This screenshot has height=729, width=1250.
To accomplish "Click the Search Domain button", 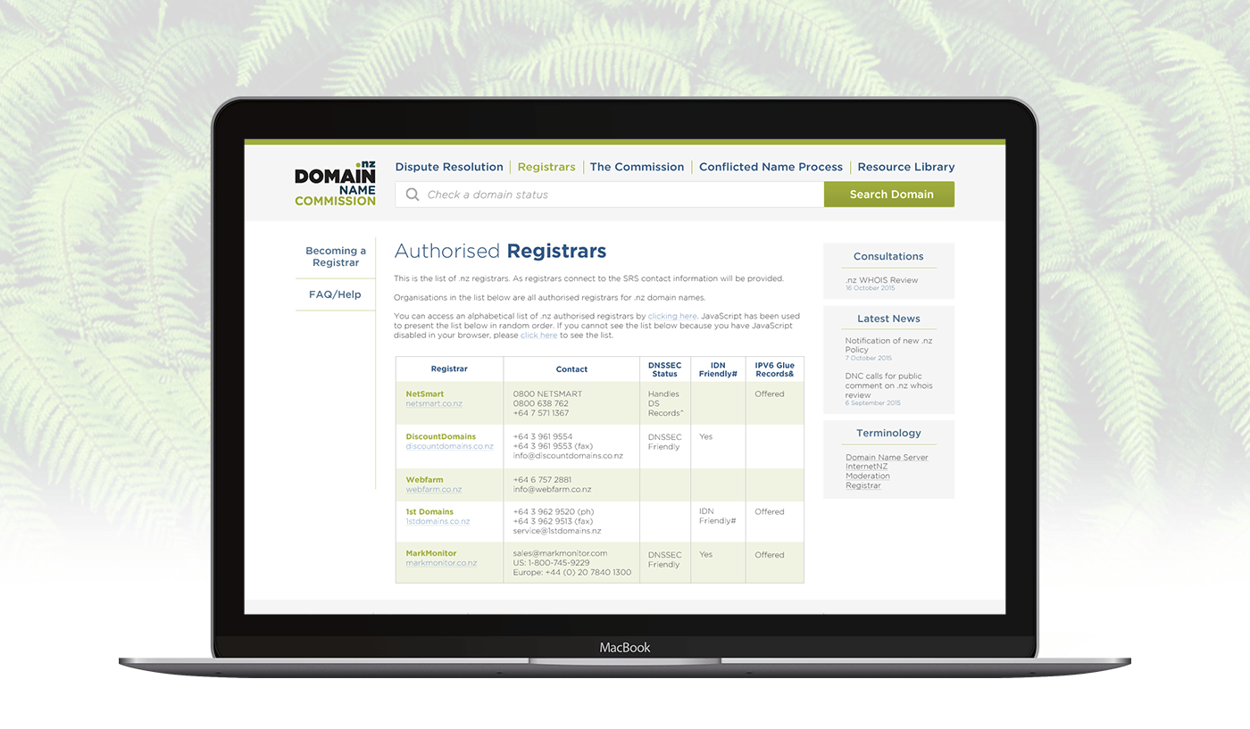I will pyautogui.click(x=889, y=195).
